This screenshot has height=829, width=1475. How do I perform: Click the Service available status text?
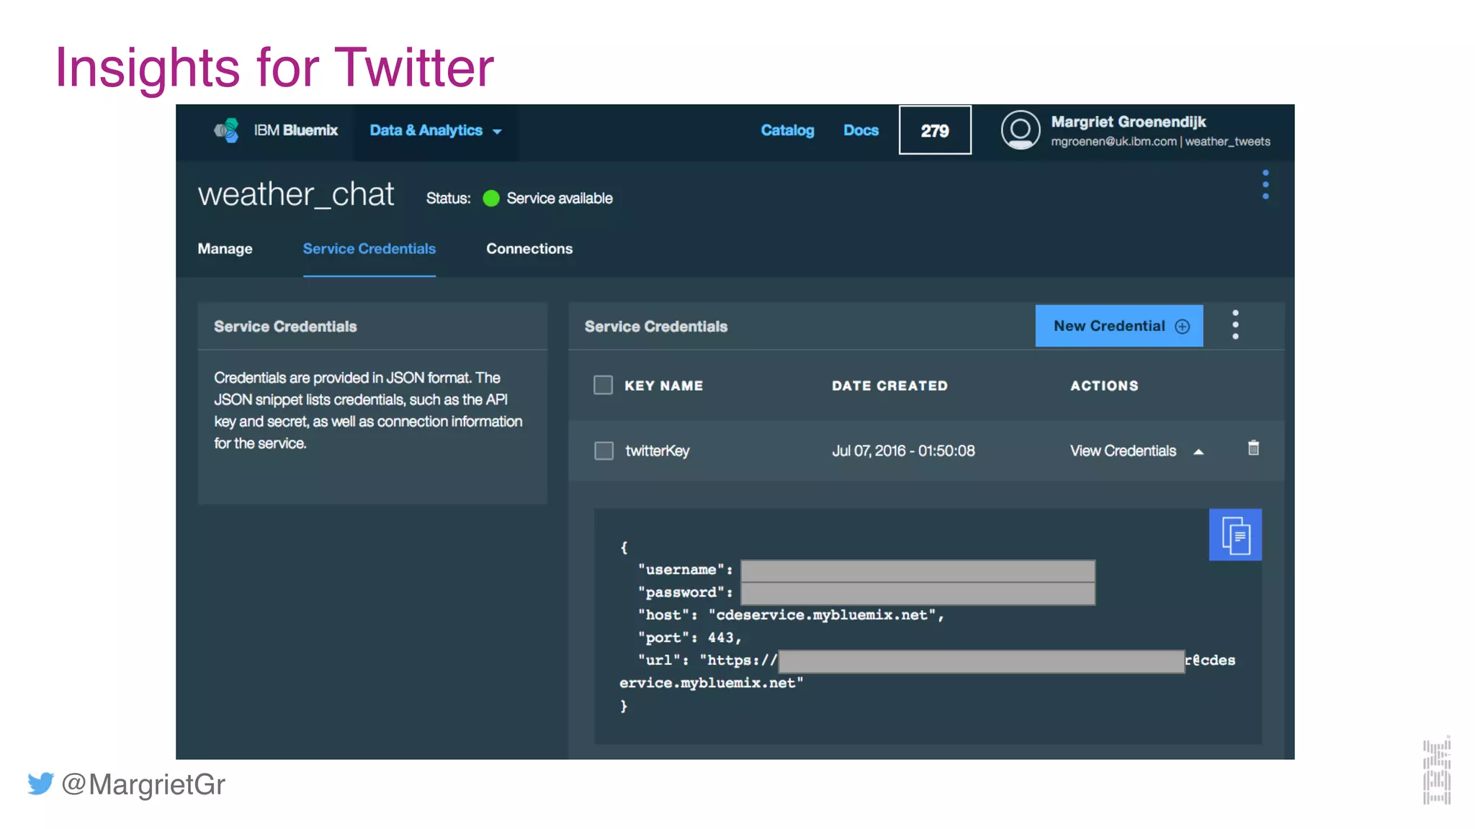click(x=560, y=199)
